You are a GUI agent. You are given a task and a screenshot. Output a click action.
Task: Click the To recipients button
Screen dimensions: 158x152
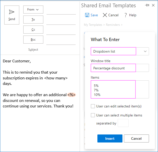[33, 20]
